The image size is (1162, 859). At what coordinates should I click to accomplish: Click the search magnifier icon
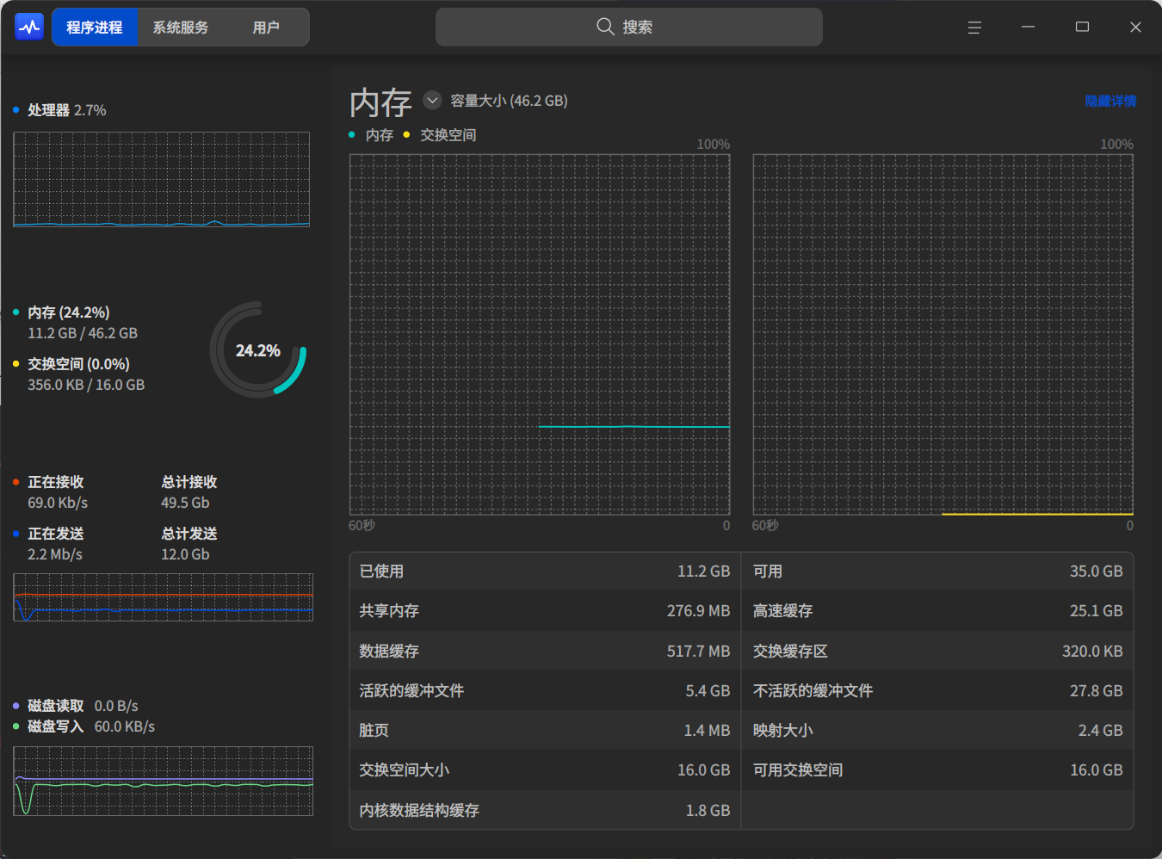pyautogui.click(x=605, y=27)
